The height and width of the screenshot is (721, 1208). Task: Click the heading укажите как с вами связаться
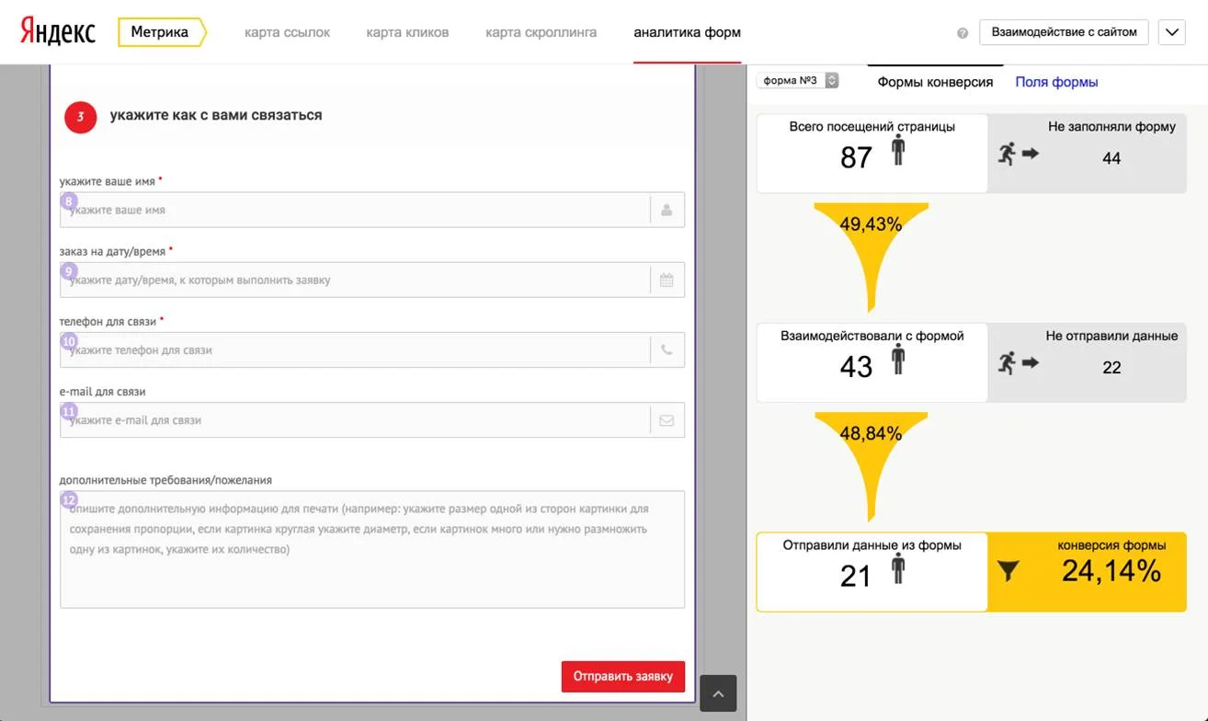[216, 115]
